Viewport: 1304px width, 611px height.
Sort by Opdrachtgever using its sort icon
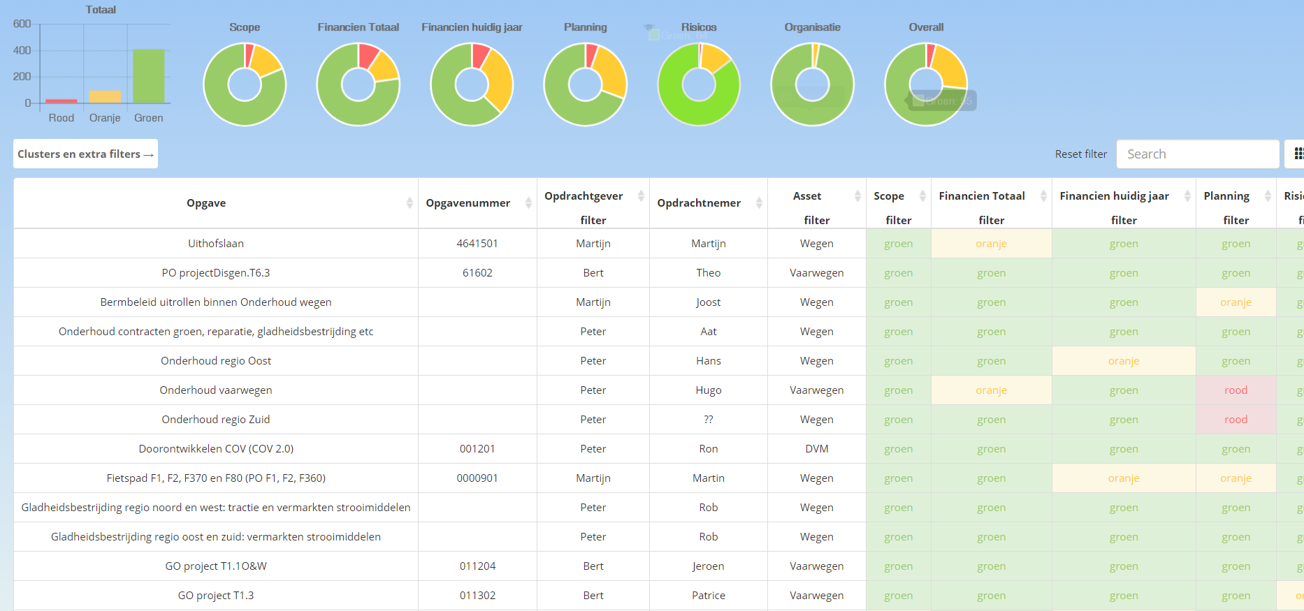[641, 196]
